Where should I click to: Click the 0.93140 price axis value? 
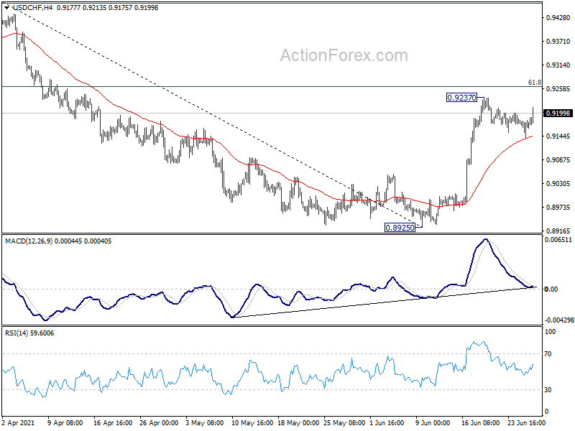pos(558,65)
